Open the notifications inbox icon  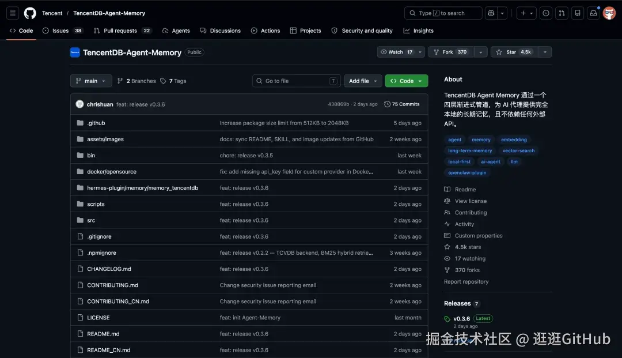(593, 13)
